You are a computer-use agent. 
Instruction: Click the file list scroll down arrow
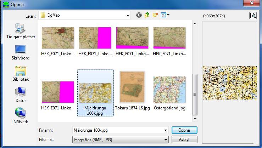195,119
